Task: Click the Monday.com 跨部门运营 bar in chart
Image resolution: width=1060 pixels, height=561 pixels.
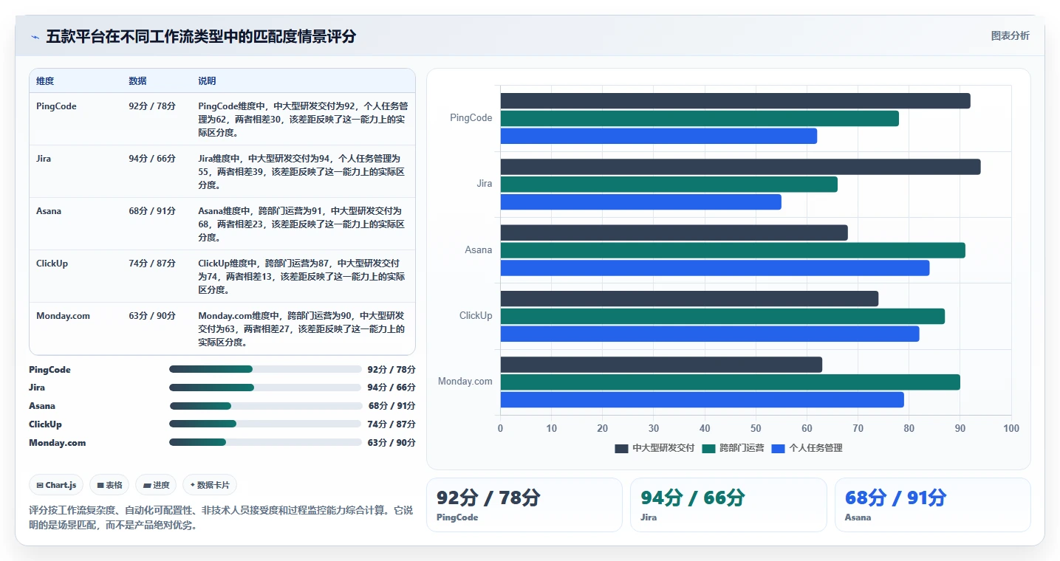Action: [x=730, y=382]
